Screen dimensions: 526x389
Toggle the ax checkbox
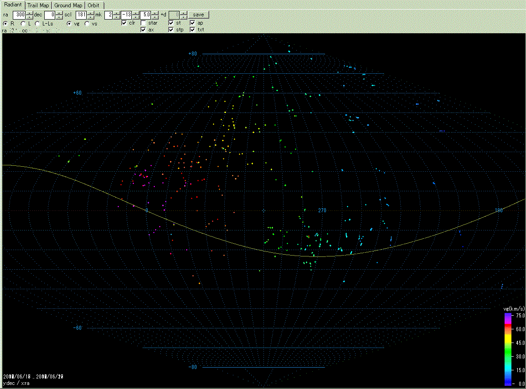point(144,30)
